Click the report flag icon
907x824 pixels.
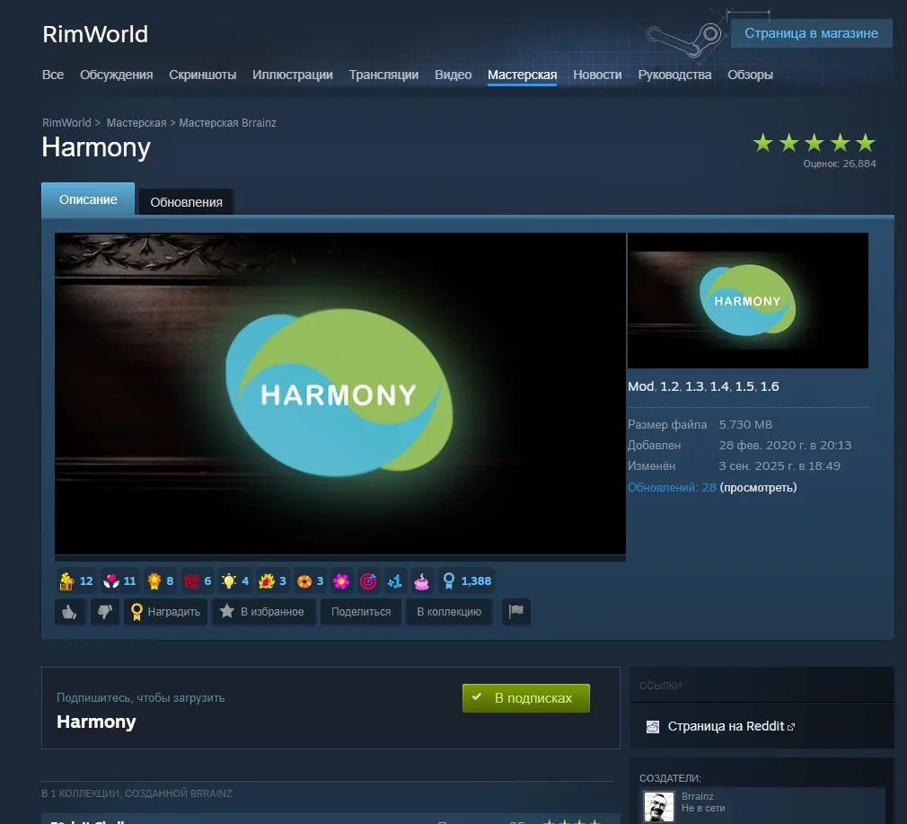516,611
